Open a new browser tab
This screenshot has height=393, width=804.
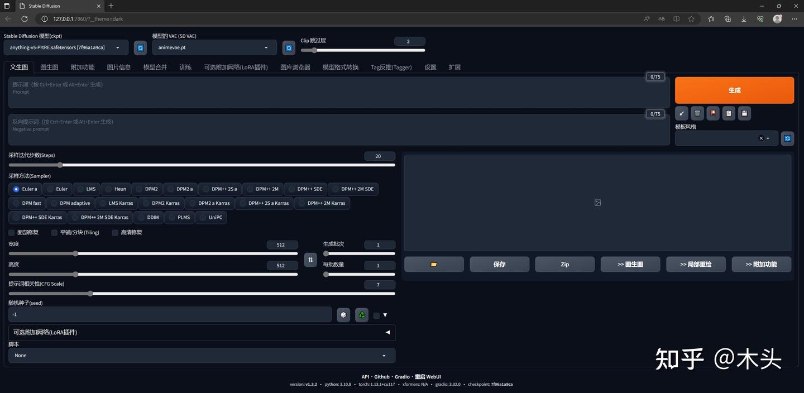pyautogui.click(x=111, y=6)
